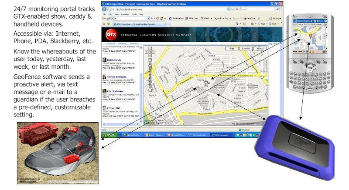Open the Edit menu
Screen dimensions: 349x190
(x=110, y=14)
